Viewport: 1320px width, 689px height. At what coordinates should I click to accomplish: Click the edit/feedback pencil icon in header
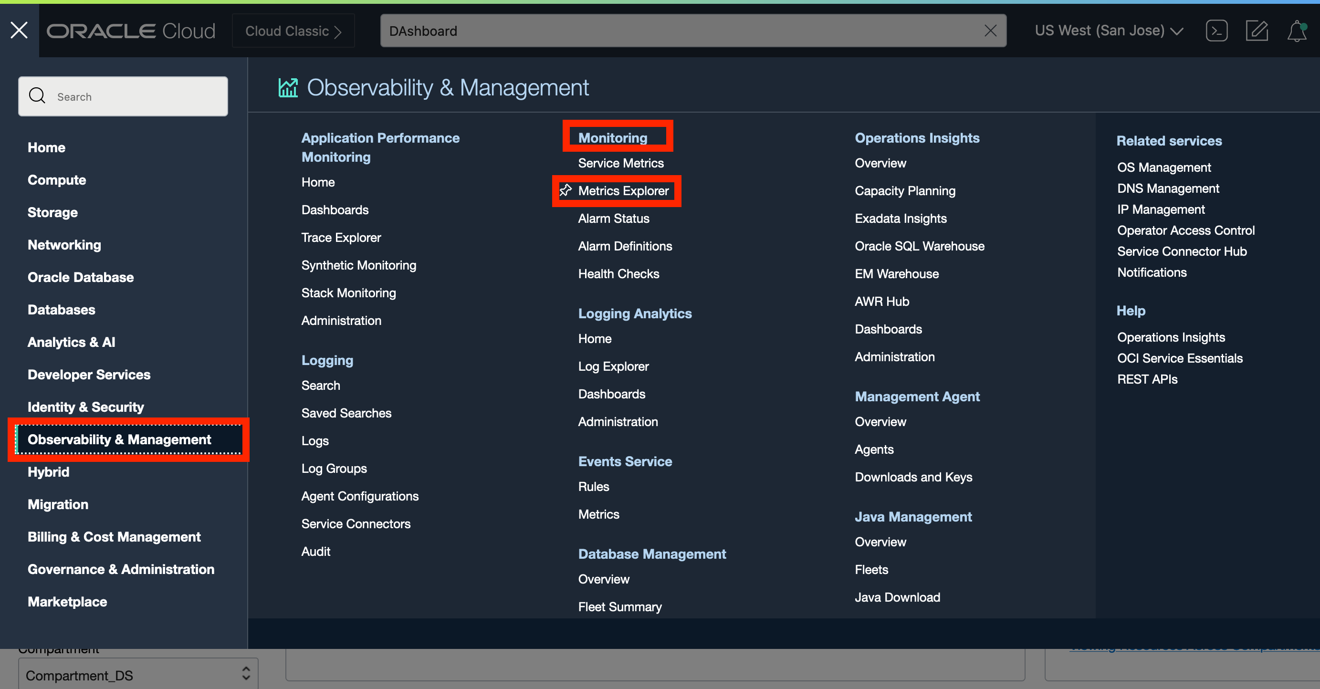[x=1257, y=31]
